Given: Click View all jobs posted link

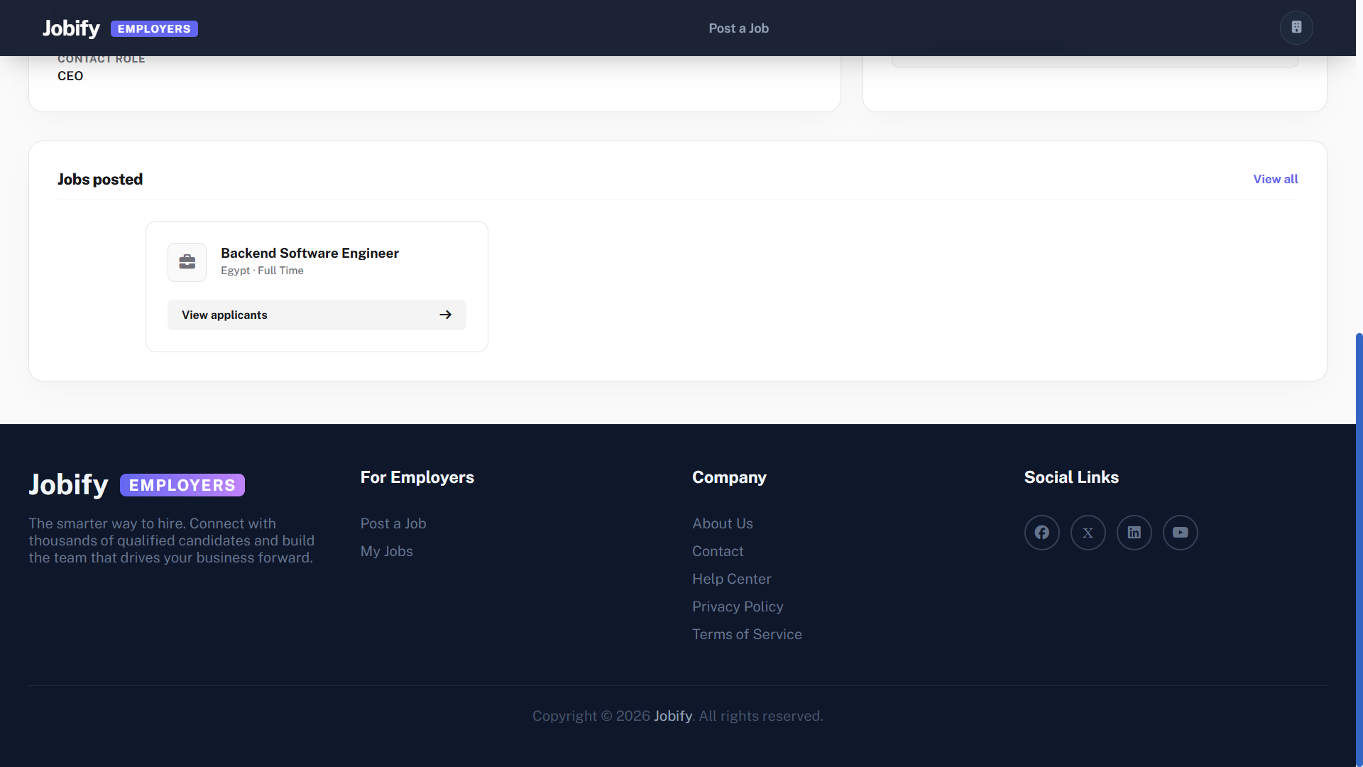Looking at the screenshot, I should [1276, 179].
